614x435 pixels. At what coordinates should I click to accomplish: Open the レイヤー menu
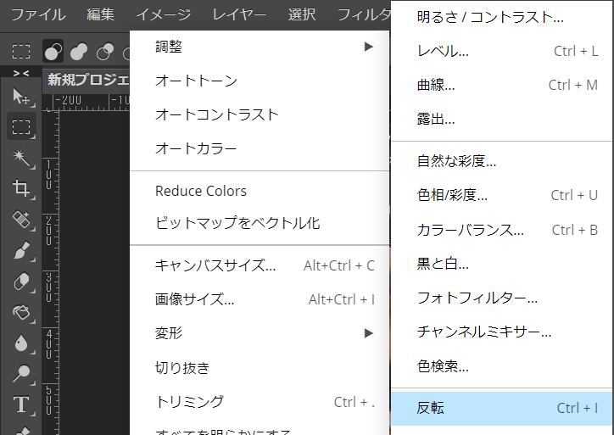click(239, 15)
